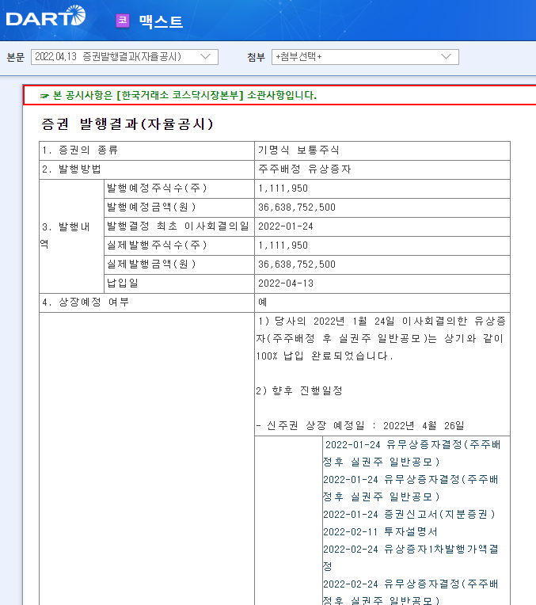The height and width of the screenshot is (605, 536).
Task: Click the 상장예정 여부 value 예
Action: coord(262,302)
